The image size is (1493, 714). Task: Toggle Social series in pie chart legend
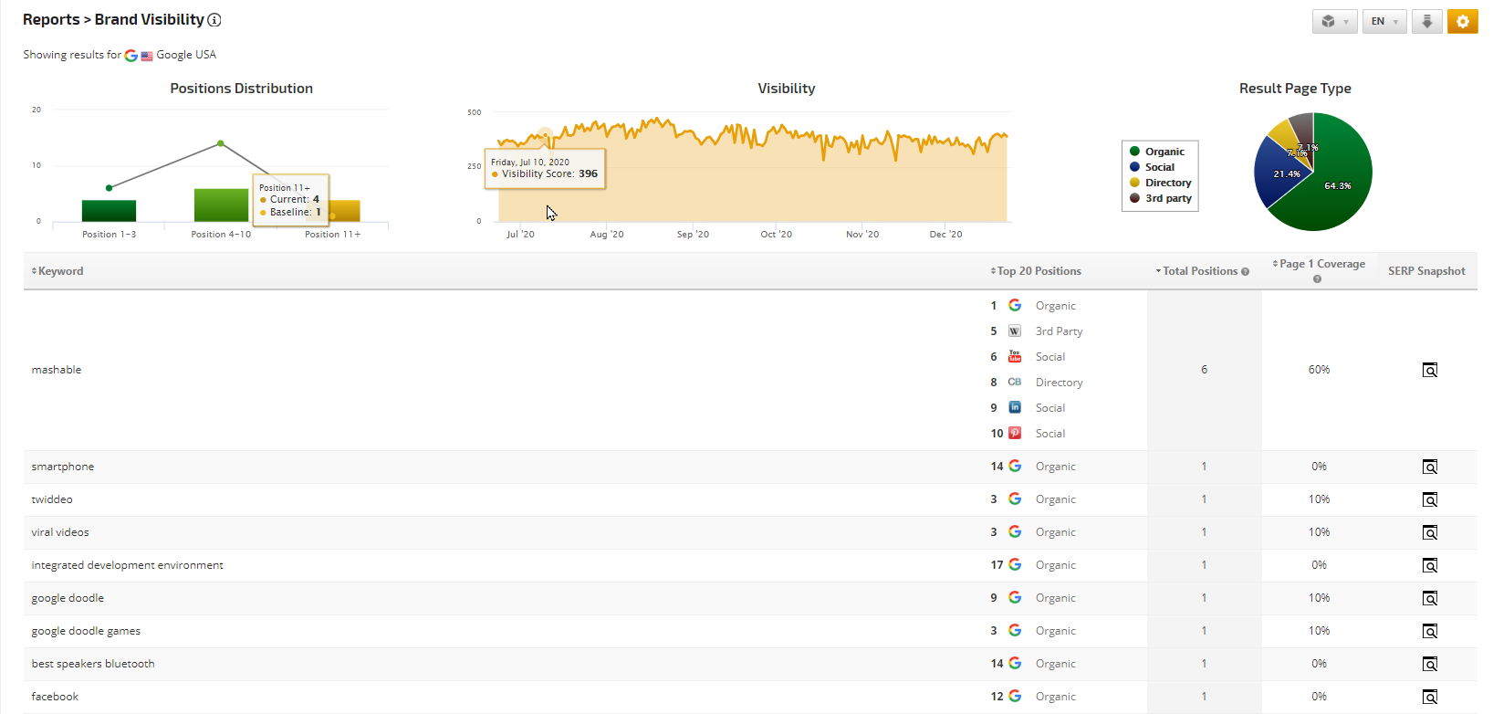pos(1159,167)
